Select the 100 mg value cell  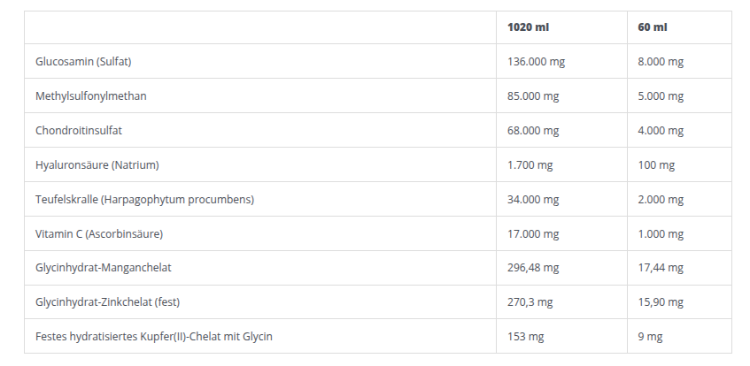click(x=656, y=165)
